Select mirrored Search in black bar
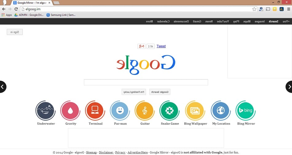292x155 pixels. click(x=274, y=21)
